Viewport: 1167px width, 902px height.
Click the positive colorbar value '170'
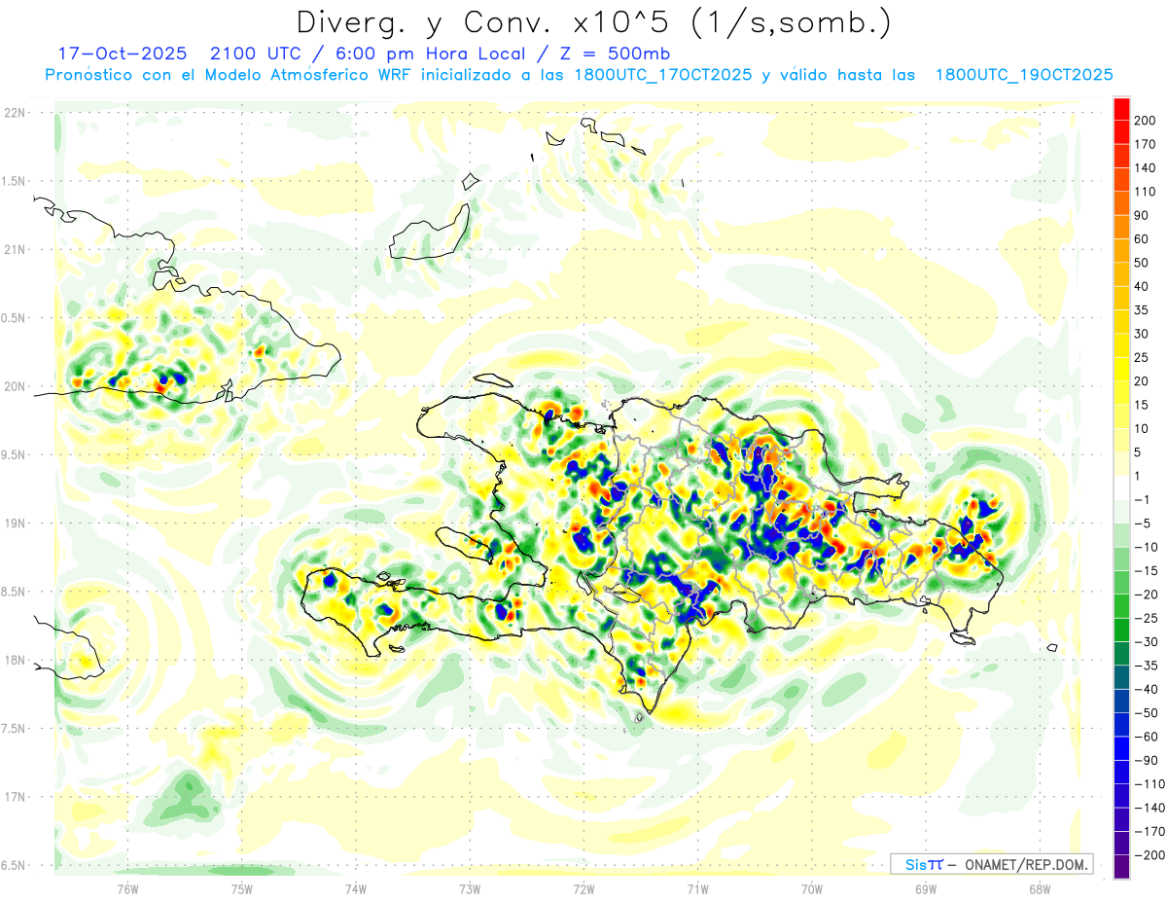pyautogui.click(x=1146, y=144)
